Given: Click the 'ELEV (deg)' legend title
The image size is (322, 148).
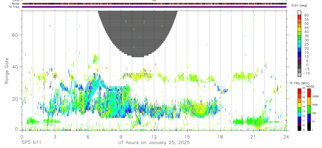Looking at the screenshot, I should pyautogui.click(x=299, y=5).
